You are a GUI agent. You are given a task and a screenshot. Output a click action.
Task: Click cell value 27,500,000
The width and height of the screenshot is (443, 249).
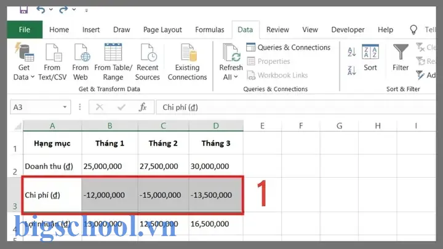pyautogui.click(x=163, y=166)
